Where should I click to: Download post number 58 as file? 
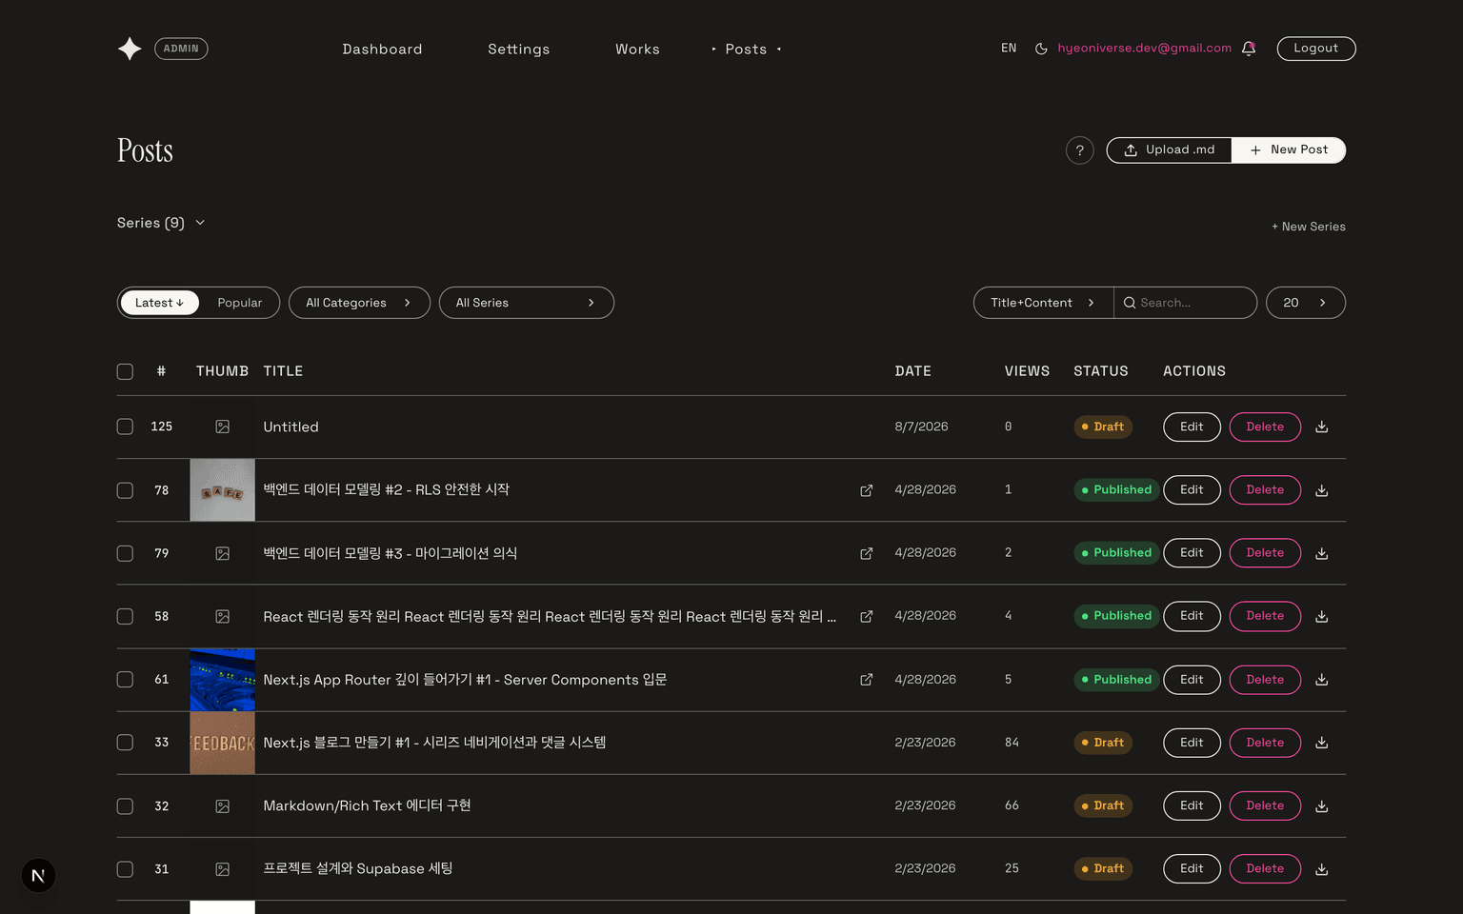(1322, 617)
